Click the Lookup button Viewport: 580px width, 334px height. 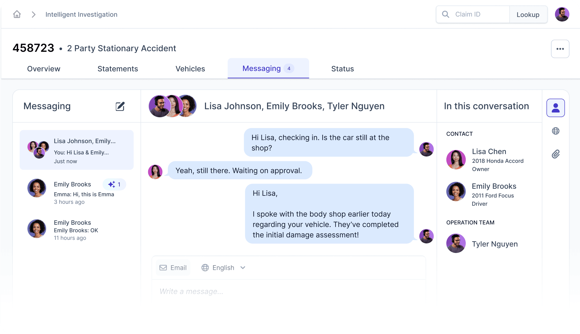click(x=528, y=14)
